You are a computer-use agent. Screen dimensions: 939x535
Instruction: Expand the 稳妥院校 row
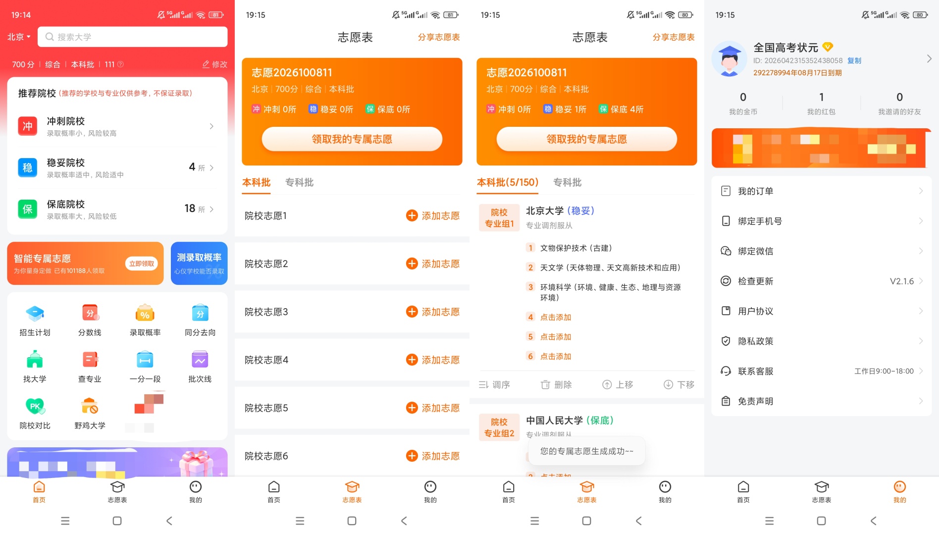[x=117, y=168]
